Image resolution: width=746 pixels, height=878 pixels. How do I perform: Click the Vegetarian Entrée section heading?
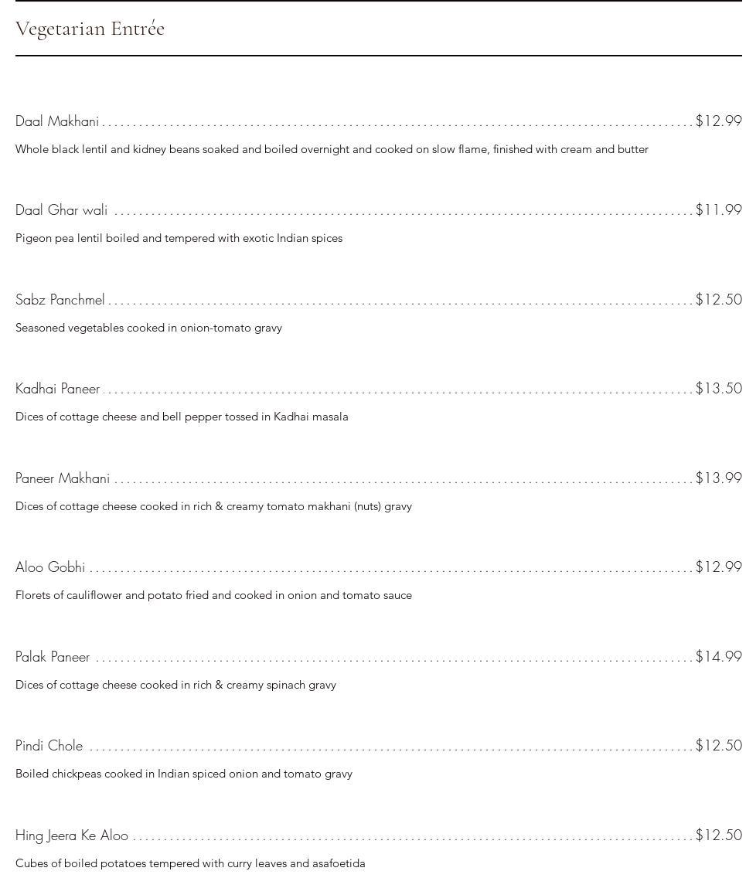(x=90, y=29)
